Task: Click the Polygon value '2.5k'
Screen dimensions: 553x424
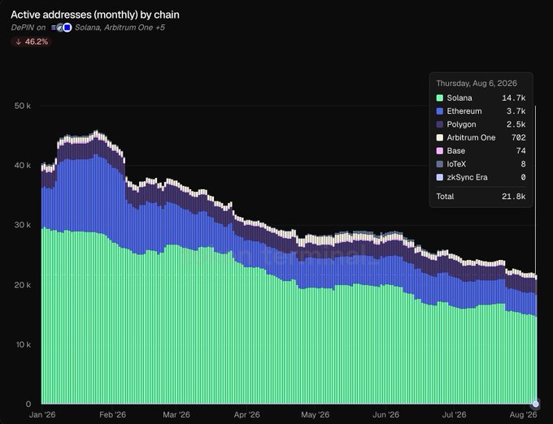Action: click(x=516, y=124)
